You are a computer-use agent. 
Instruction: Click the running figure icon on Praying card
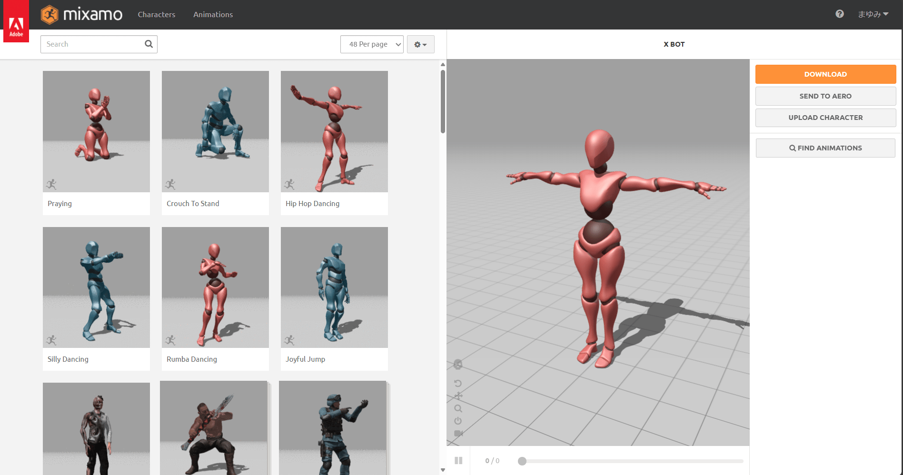[51, 184]
